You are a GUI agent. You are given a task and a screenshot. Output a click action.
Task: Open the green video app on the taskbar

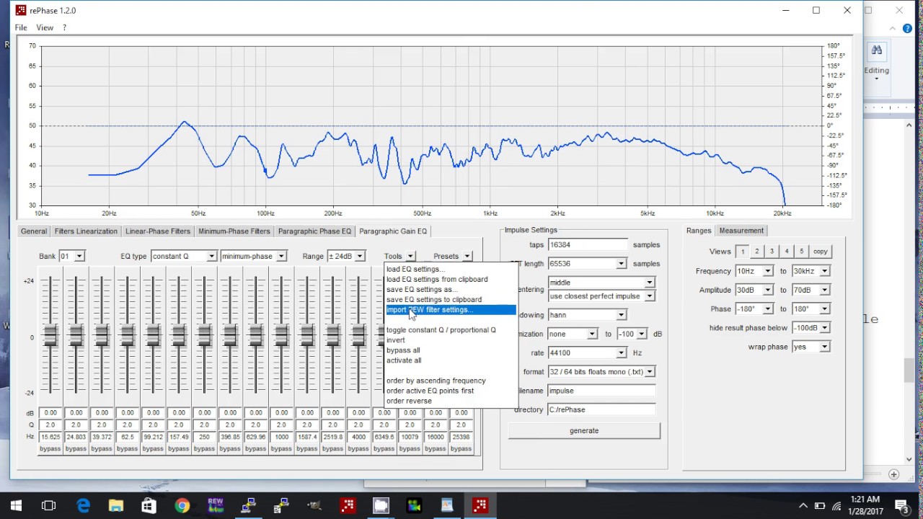pos(414,506)
